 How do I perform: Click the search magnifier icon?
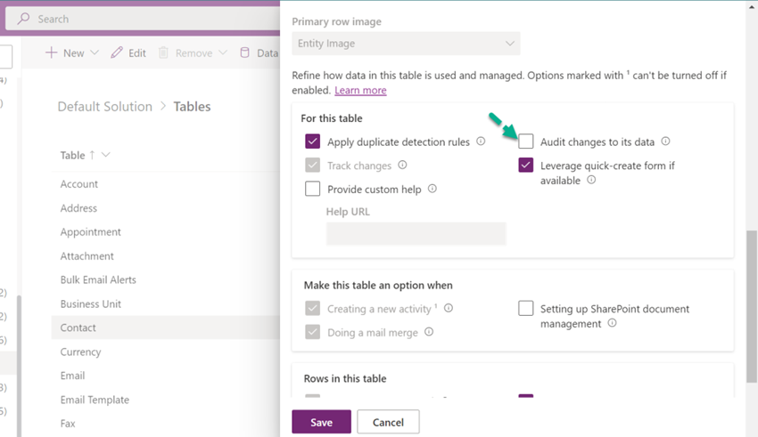click(23, 19)
